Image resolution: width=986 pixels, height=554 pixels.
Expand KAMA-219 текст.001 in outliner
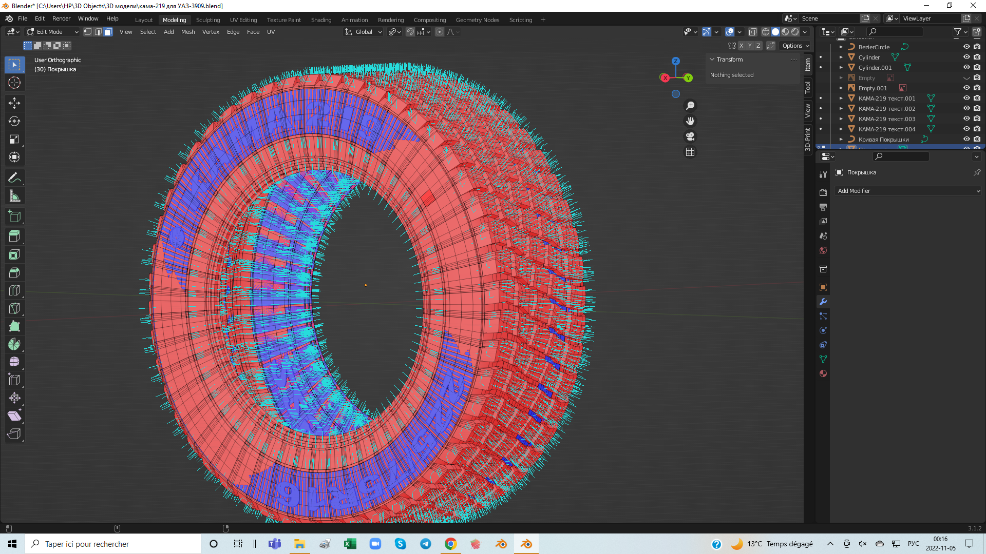841,98
